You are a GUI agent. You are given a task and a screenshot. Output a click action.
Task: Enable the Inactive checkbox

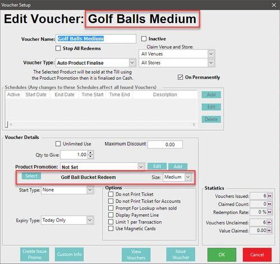click(144, 39)
